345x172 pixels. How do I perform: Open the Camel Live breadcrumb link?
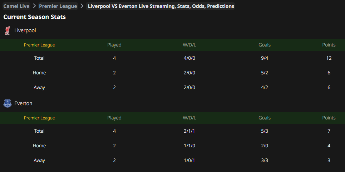[16, 6]
